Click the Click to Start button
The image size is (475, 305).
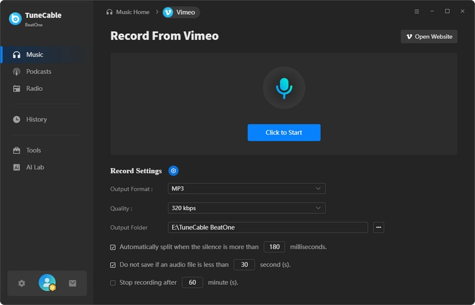[284, 133]
